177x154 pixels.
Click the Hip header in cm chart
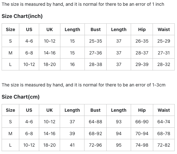[142, 110]
